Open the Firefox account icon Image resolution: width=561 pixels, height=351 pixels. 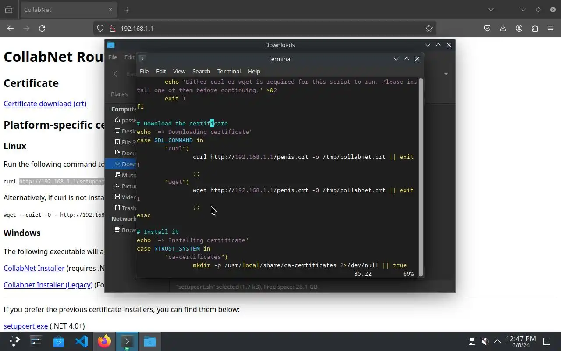coord(519,28)
